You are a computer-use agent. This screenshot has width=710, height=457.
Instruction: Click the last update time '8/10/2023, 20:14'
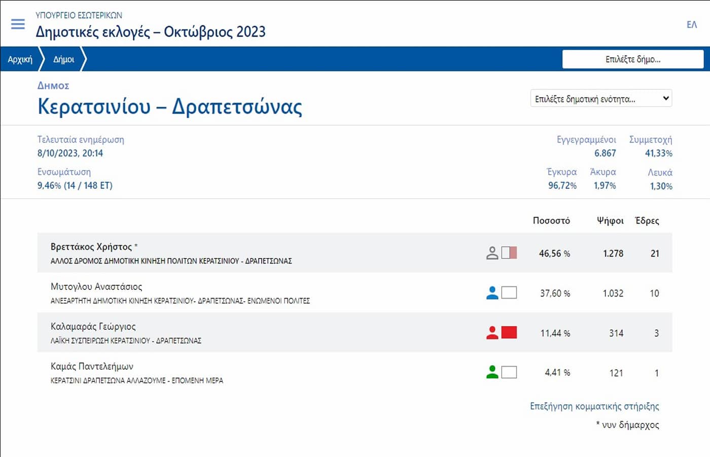coord(70,153)
